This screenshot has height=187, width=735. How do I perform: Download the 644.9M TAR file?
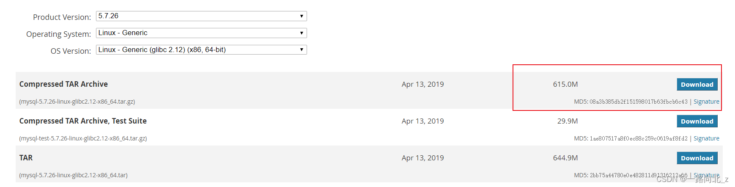(x=697, y=158)
